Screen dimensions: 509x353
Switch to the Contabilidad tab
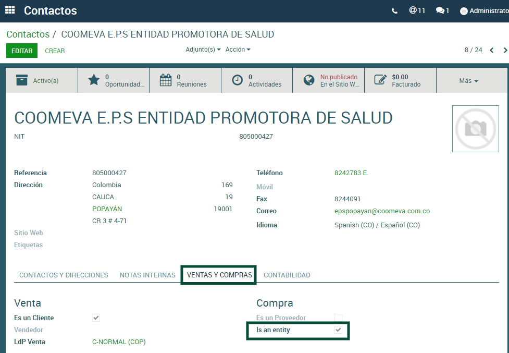(287, 275)
